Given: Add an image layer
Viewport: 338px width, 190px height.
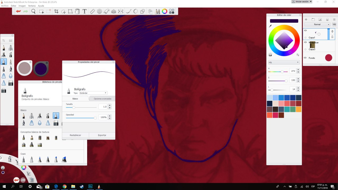Looking at the screenshot, I should (320, 20).
